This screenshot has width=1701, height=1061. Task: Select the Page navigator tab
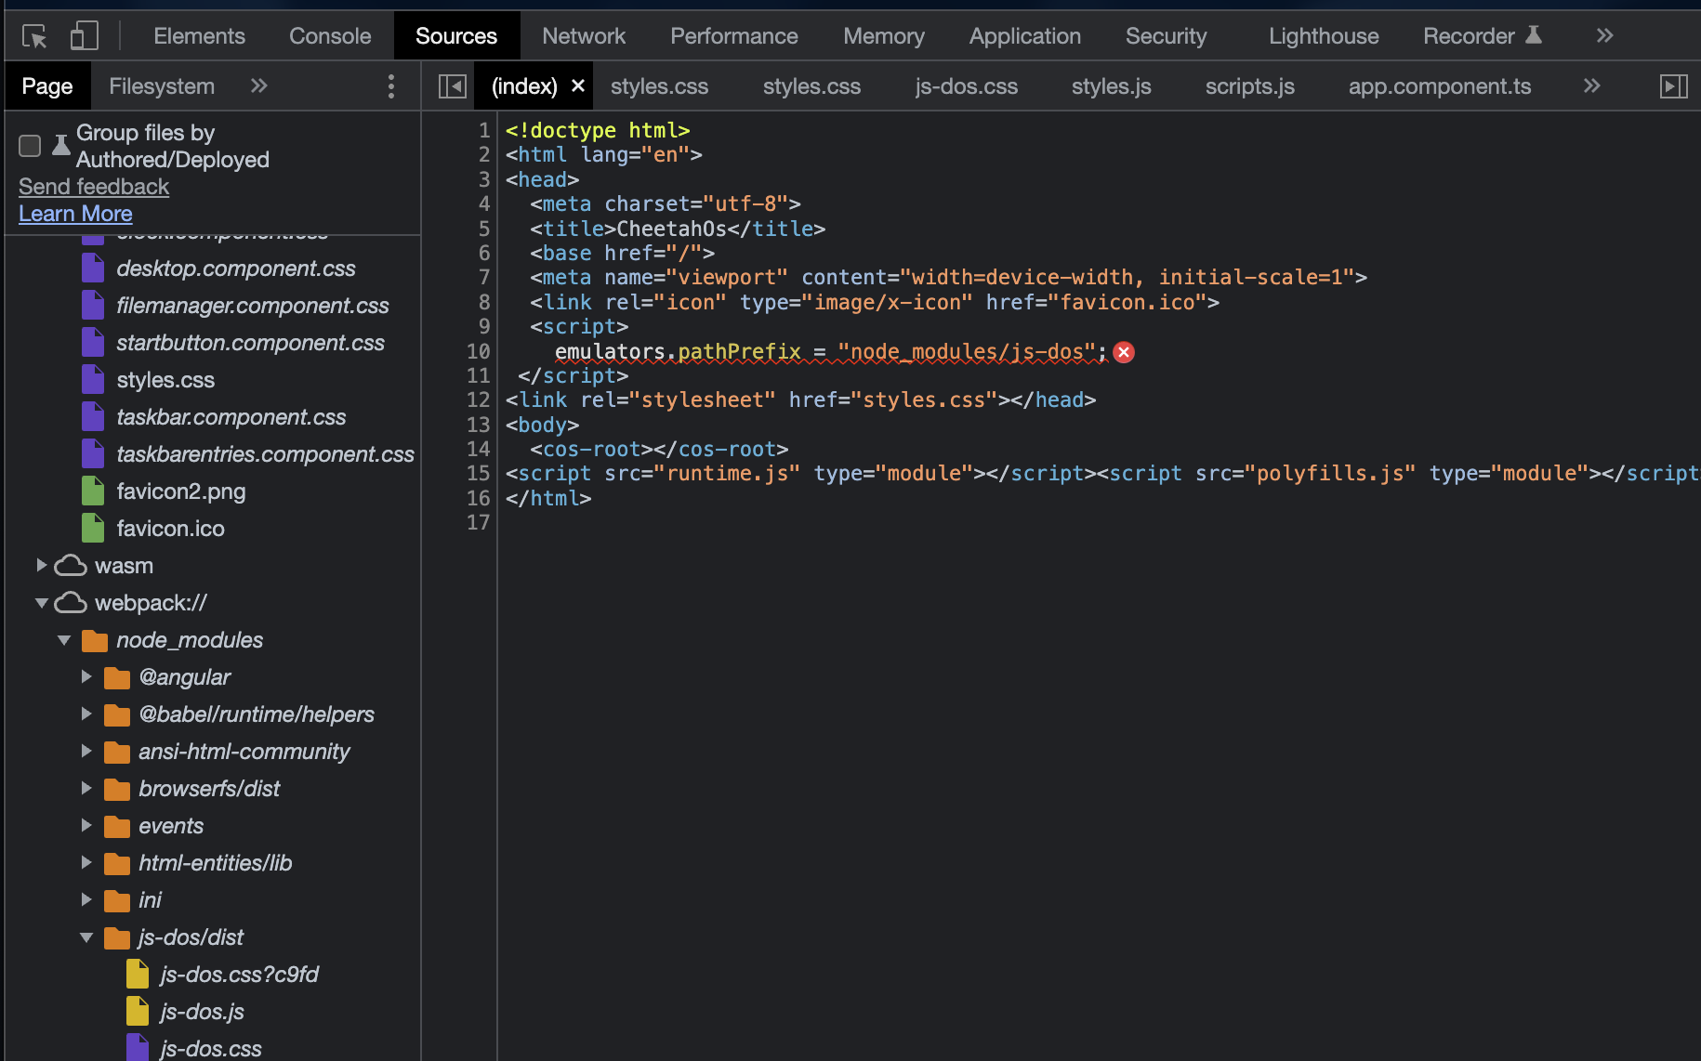pyautogui.click(x=47, y=86)
